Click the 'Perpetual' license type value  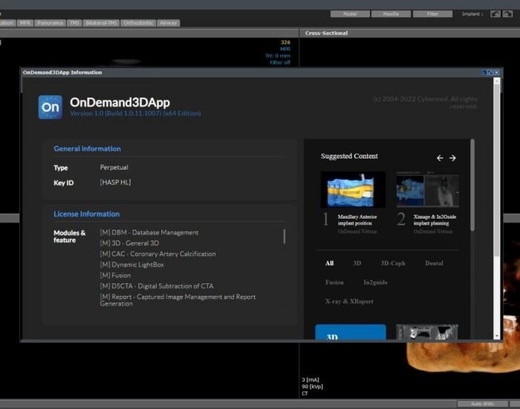pos(114,167)
